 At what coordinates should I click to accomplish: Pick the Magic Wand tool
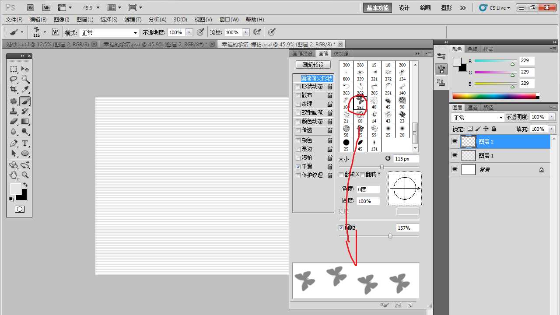click(25, 79)
